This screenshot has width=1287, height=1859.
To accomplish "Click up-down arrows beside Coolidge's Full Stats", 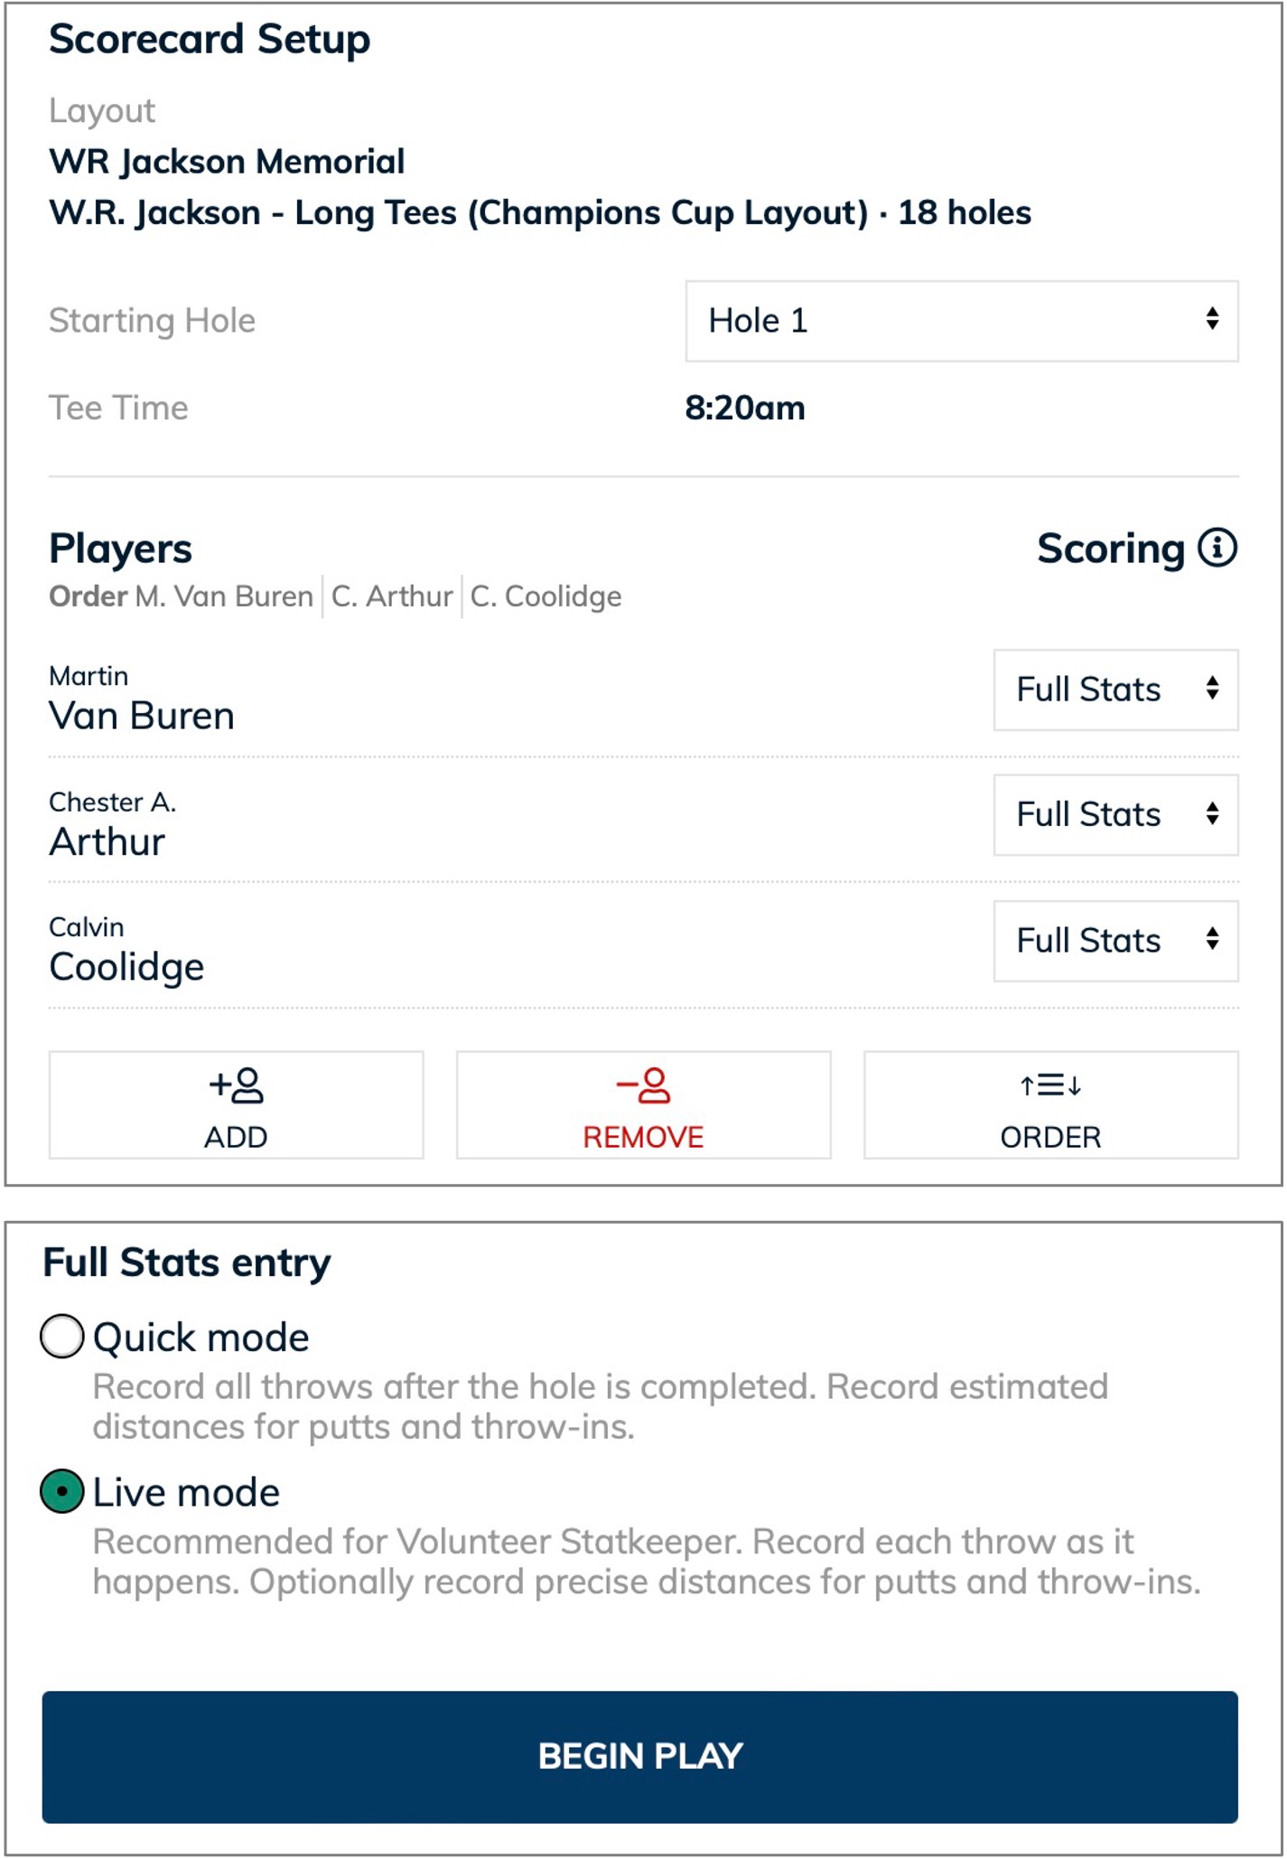I will tap(1212, 940).
